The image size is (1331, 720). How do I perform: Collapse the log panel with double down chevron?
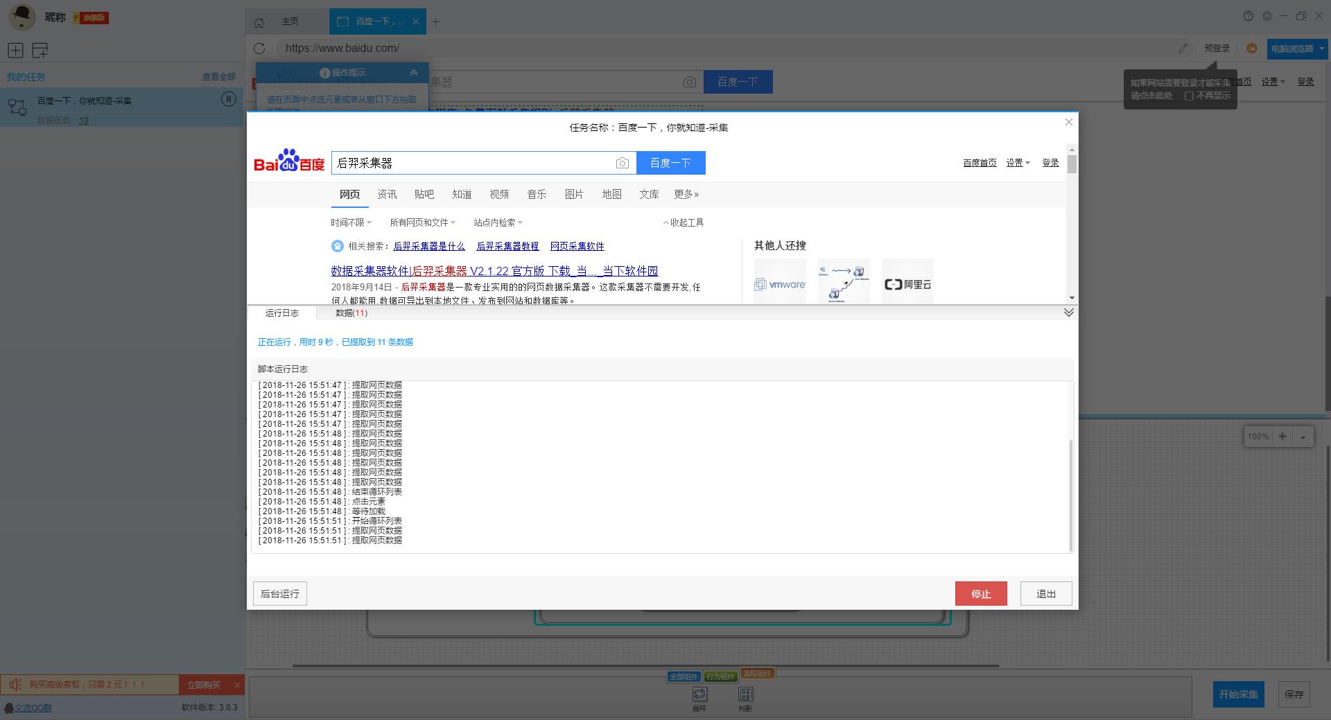tap(1068, 313)
